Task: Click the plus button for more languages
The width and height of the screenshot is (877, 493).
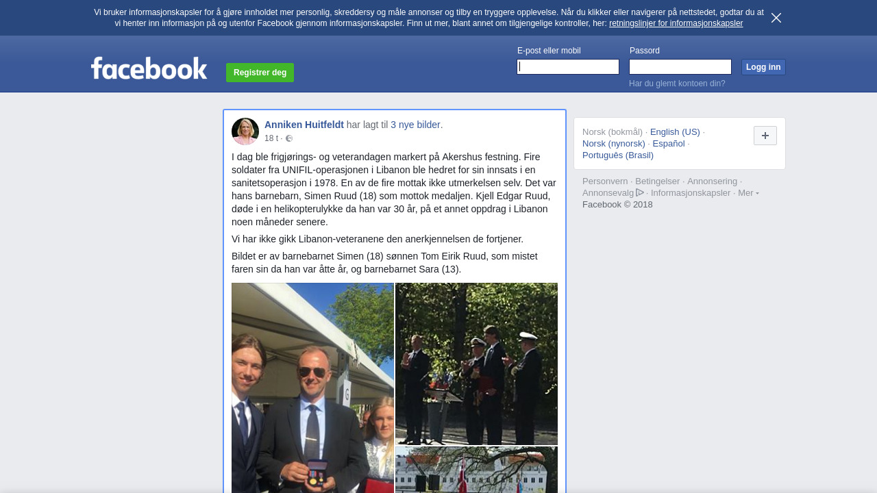Action: tap(765, 136)
